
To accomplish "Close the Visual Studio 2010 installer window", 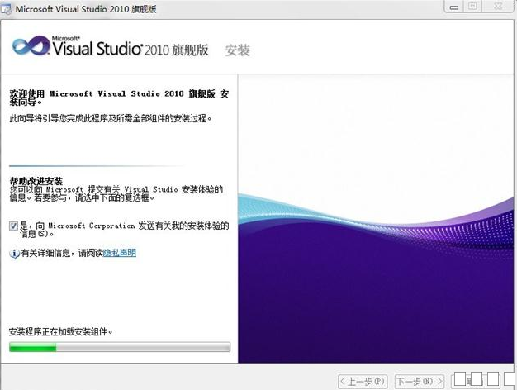I will pyautogui.click(x=497, y=7).
